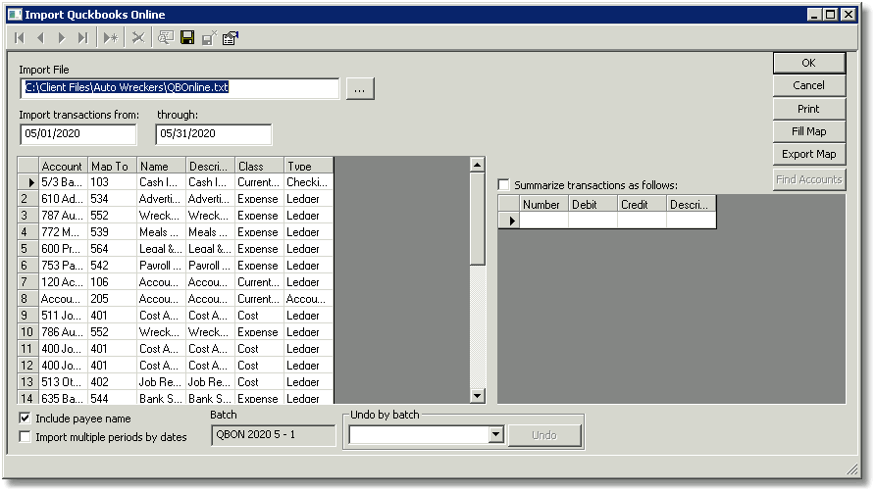Click Map To cell 103
Image resolution: width=876 pixels, height=493 pixels.
point(112,182)
